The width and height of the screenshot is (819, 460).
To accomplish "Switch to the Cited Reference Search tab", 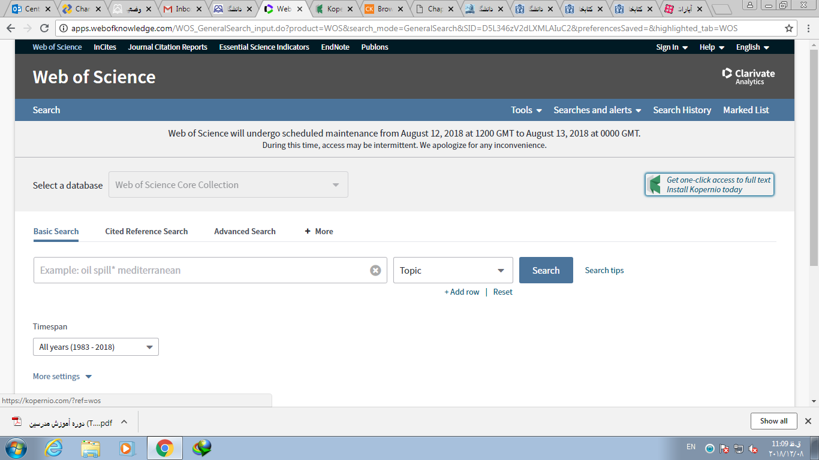I will pos(146,231).
